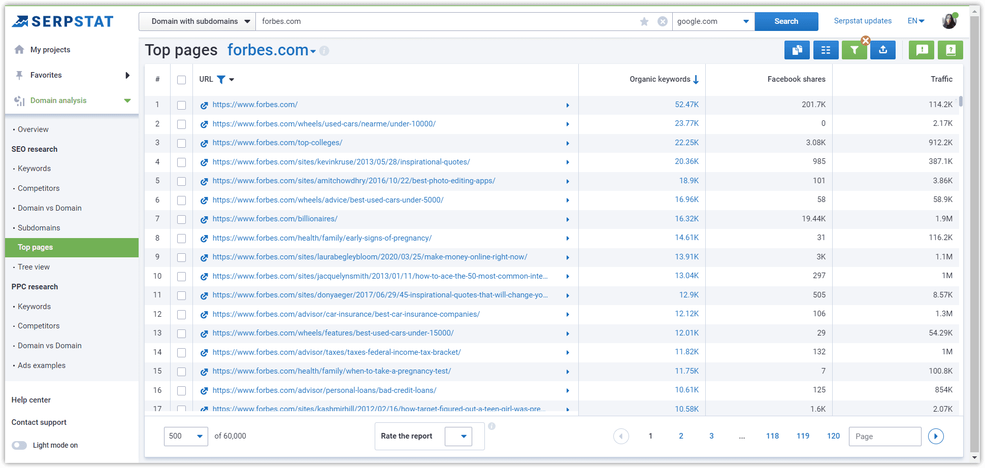The width and height of the screenshot is (985, 468).
Task: Open the EN language dropdown
Action: 916,21
